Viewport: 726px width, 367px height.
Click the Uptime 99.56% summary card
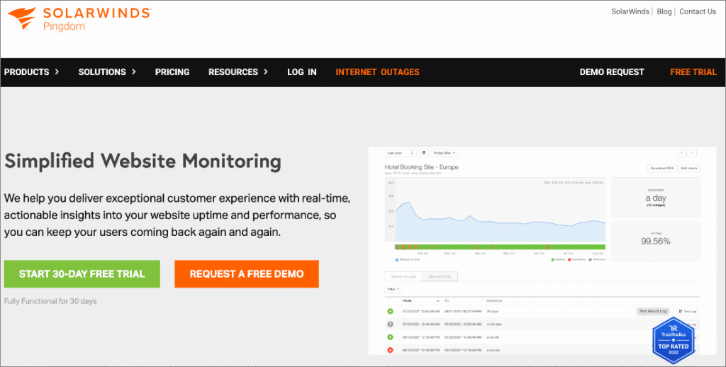click(x=656, y=241)
